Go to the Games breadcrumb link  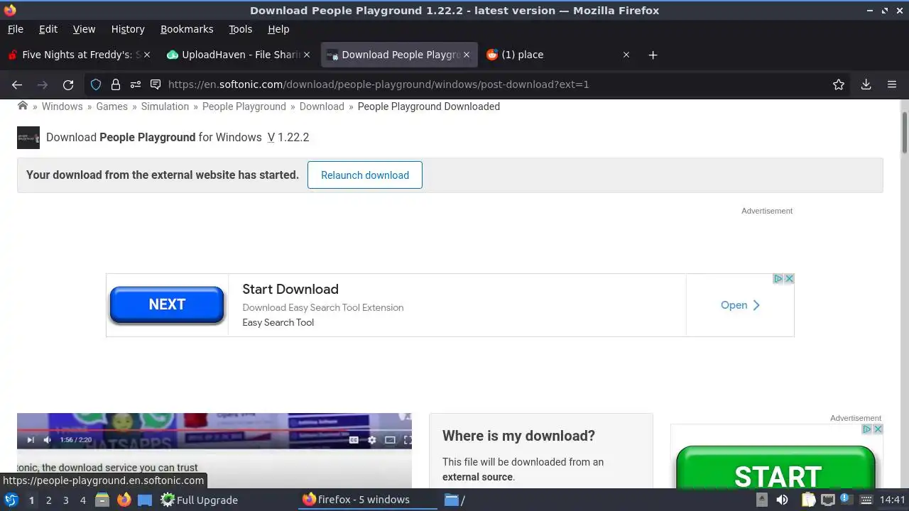[111, 106]
